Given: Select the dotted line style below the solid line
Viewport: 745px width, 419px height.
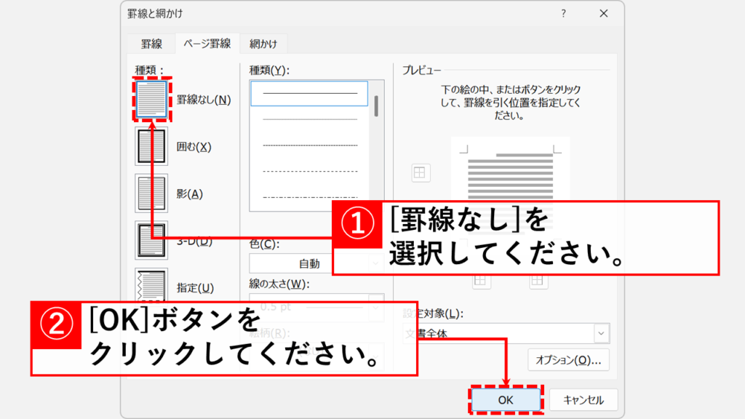Looking at the screenshot, I should 310,119.
